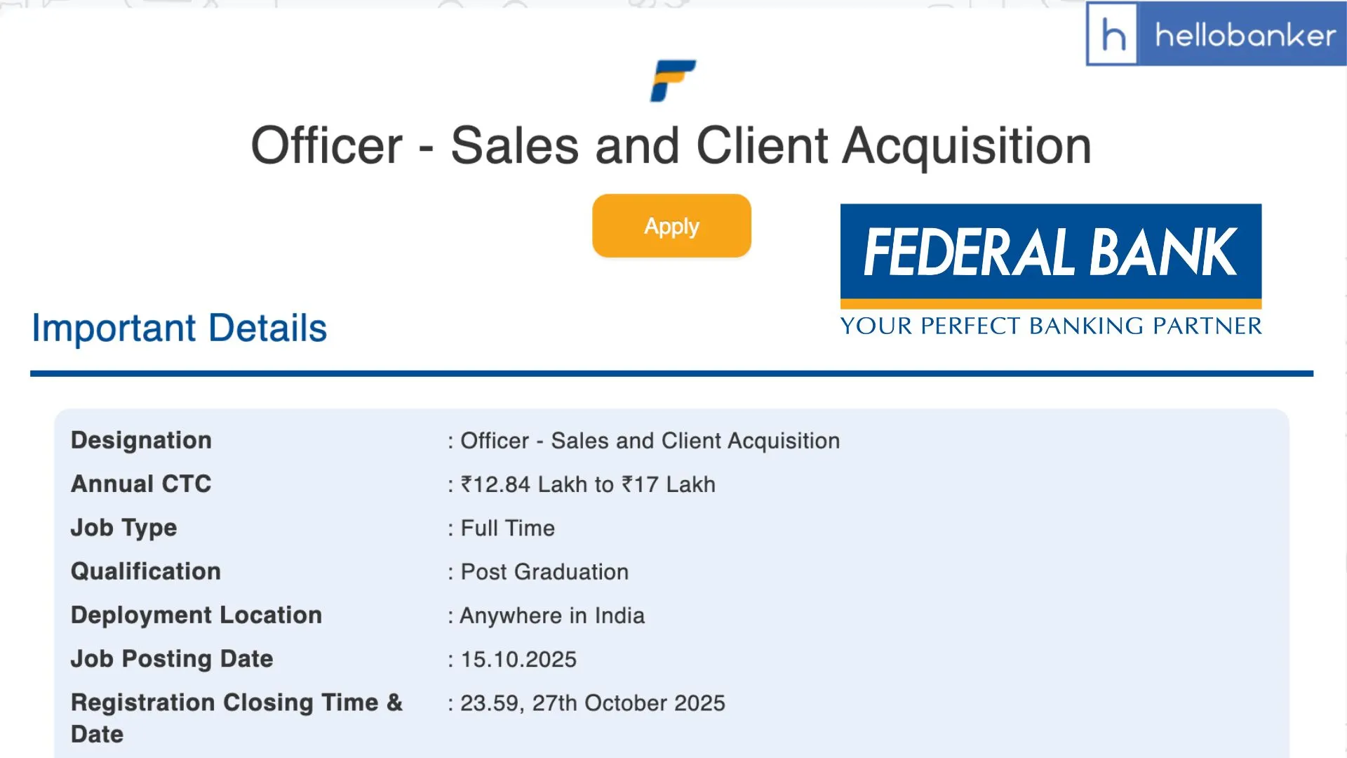Click the blue FEDERAL BANK banner logo
The width and height of the screenshot is (1347, 758).
pos(1050,253)
